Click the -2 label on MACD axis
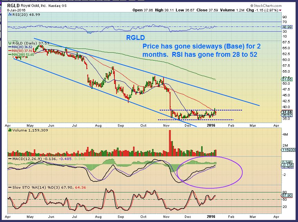 284,175
